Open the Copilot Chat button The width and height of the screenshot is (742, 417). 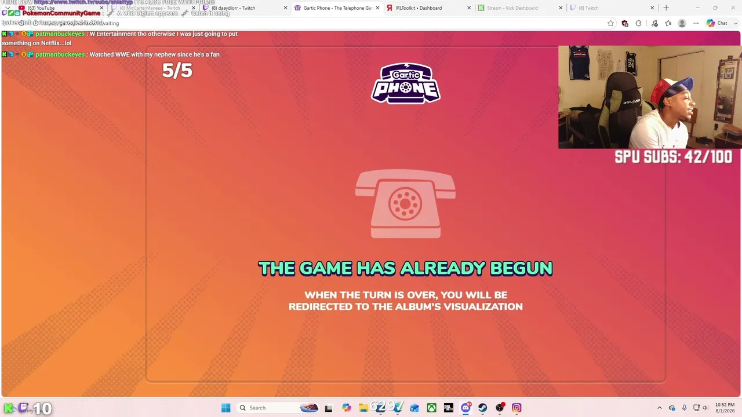717,23
